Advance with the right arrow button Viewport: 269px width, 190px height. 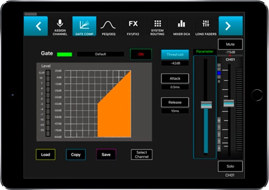coord(231,26)
